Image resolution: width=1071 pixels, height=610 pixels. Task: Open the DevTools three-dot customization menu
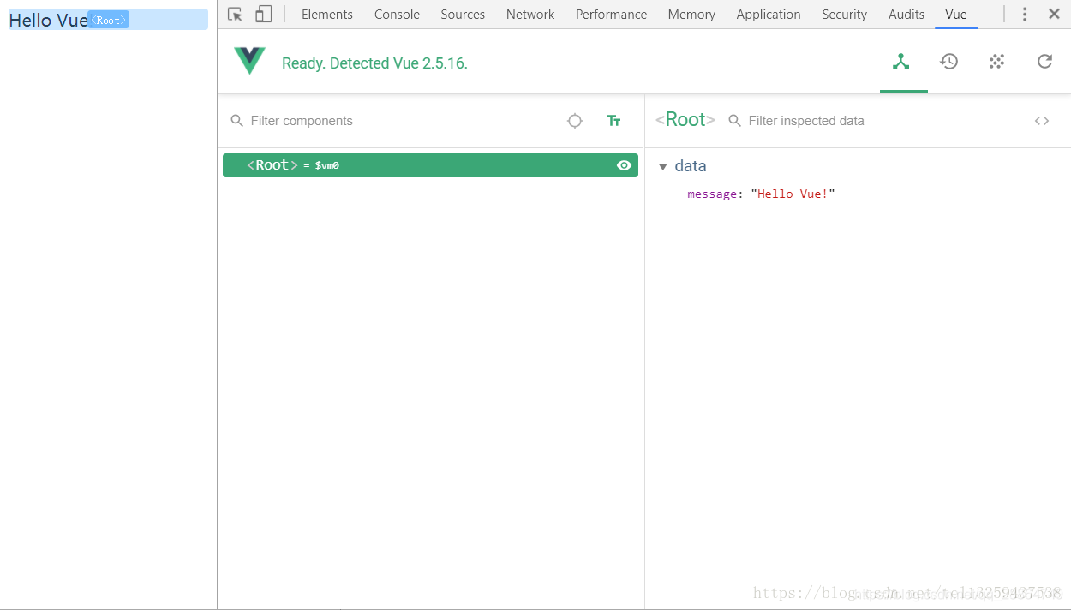click(1025, 14)
